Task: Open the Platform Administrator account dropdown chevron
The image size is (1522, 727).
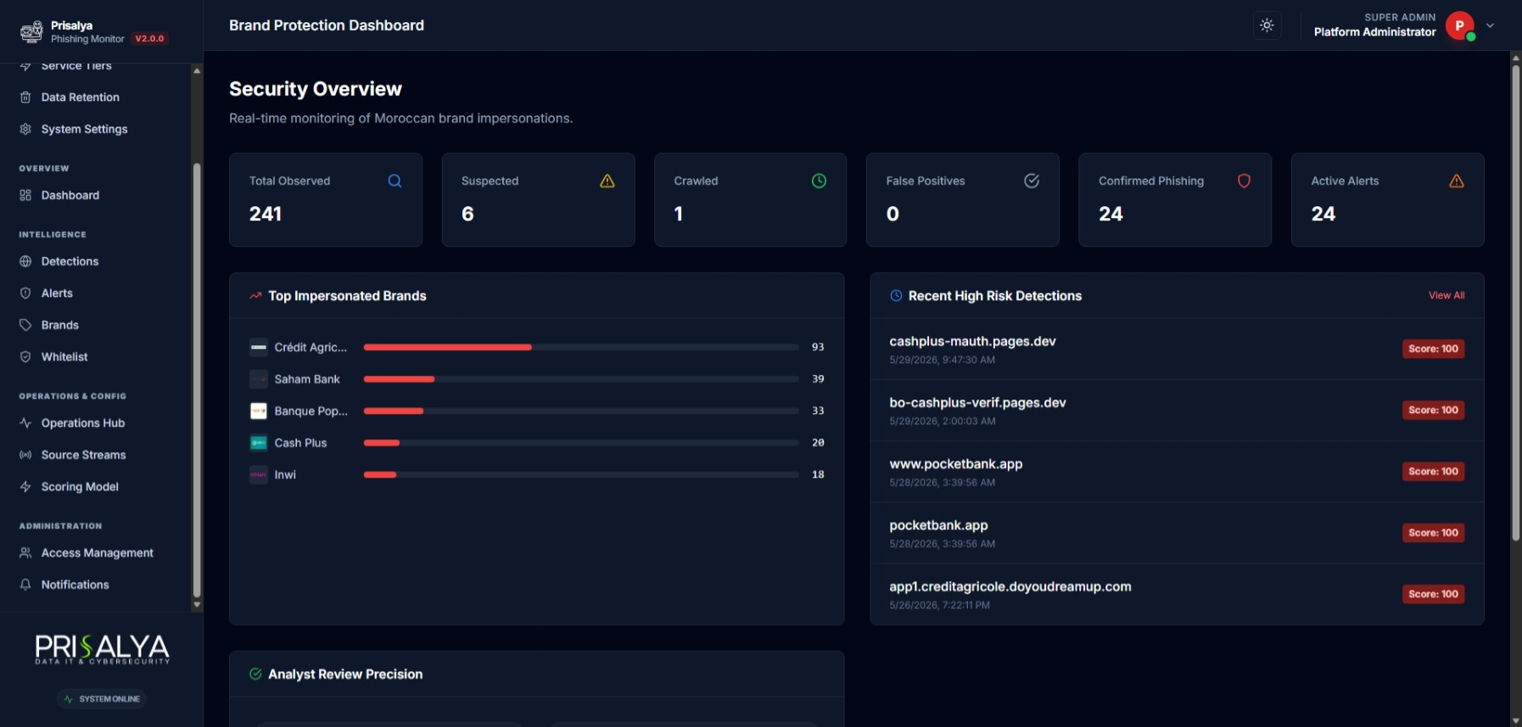Action: (1490, 25)
